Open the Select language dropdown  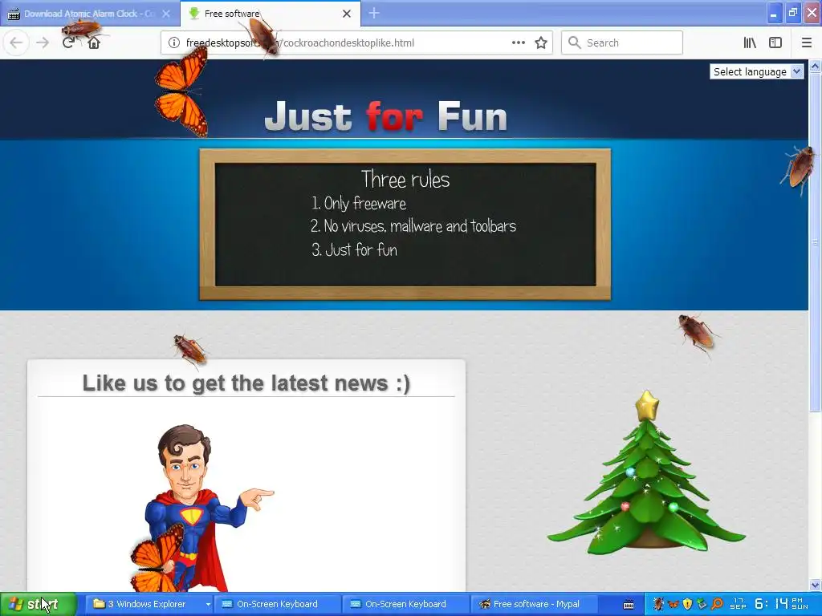(x=756, y=71)
